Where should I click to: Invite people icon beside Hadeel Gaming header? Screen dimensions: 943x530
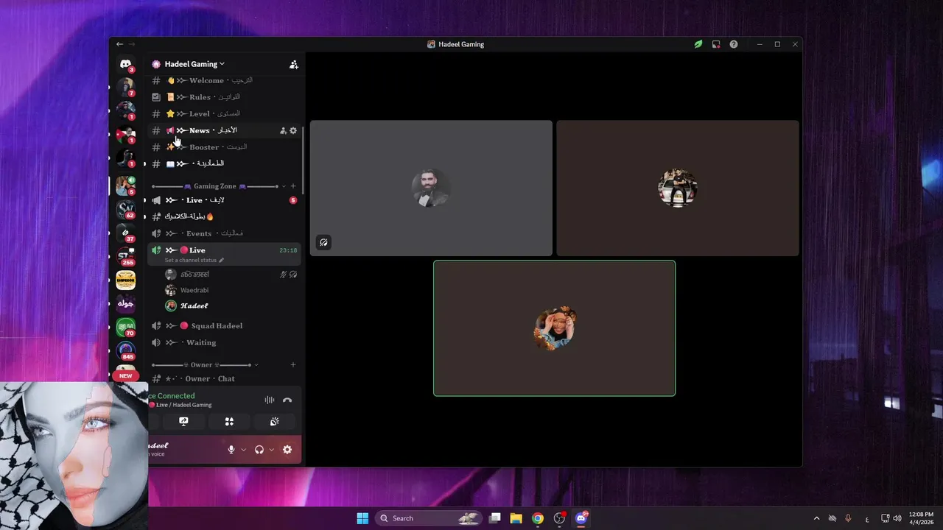tap(293, 64)
